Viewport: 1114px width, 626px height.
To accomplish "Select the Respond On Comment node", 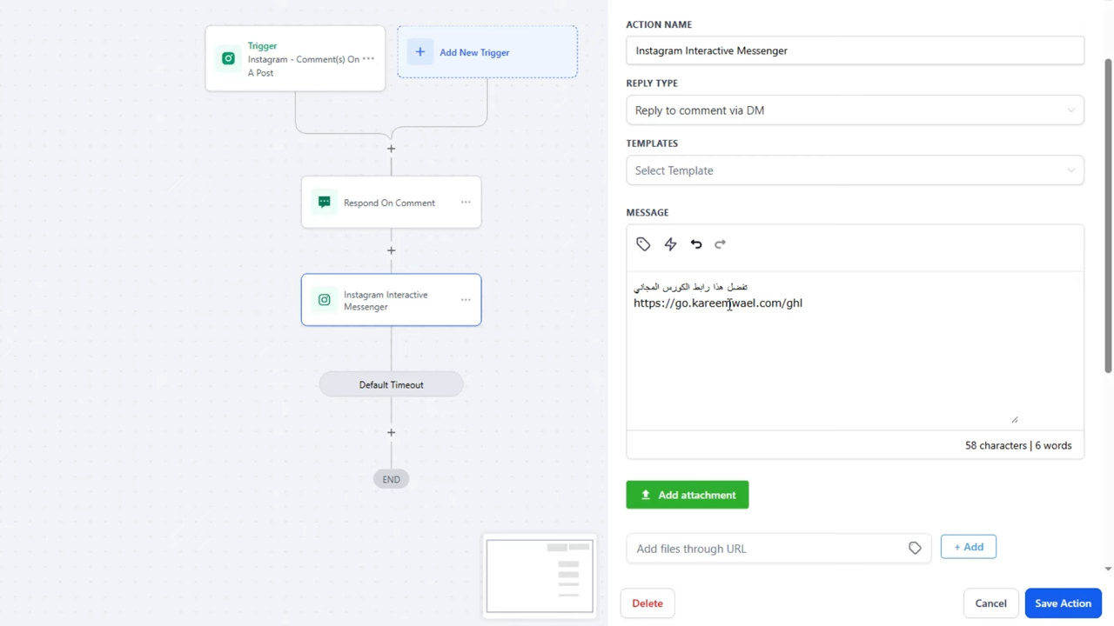I will click(391, 203).
